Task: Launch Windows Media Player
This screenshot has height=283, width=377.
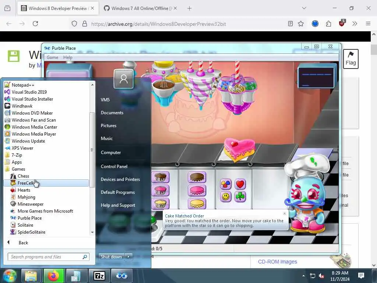Action: (46, 134)
